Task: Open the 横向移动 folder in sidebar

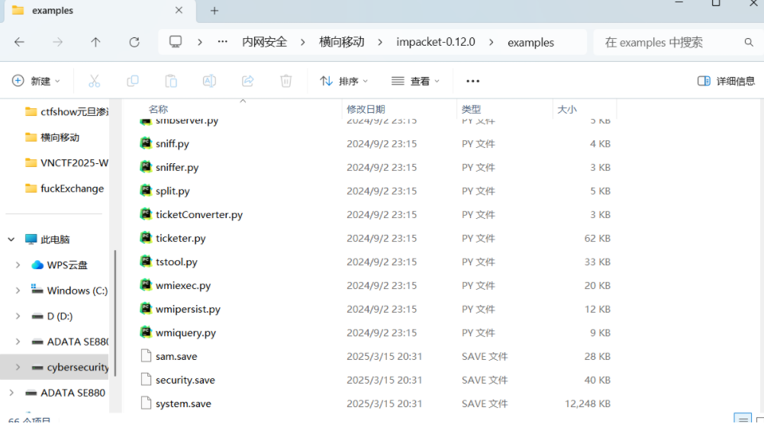Action: pos(60,137)
